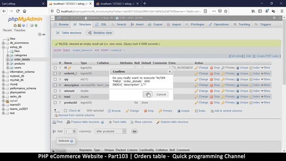This screenshot has height=161, width=286.
Task: Open the Browse tab
Action: (x=61, y=25)
